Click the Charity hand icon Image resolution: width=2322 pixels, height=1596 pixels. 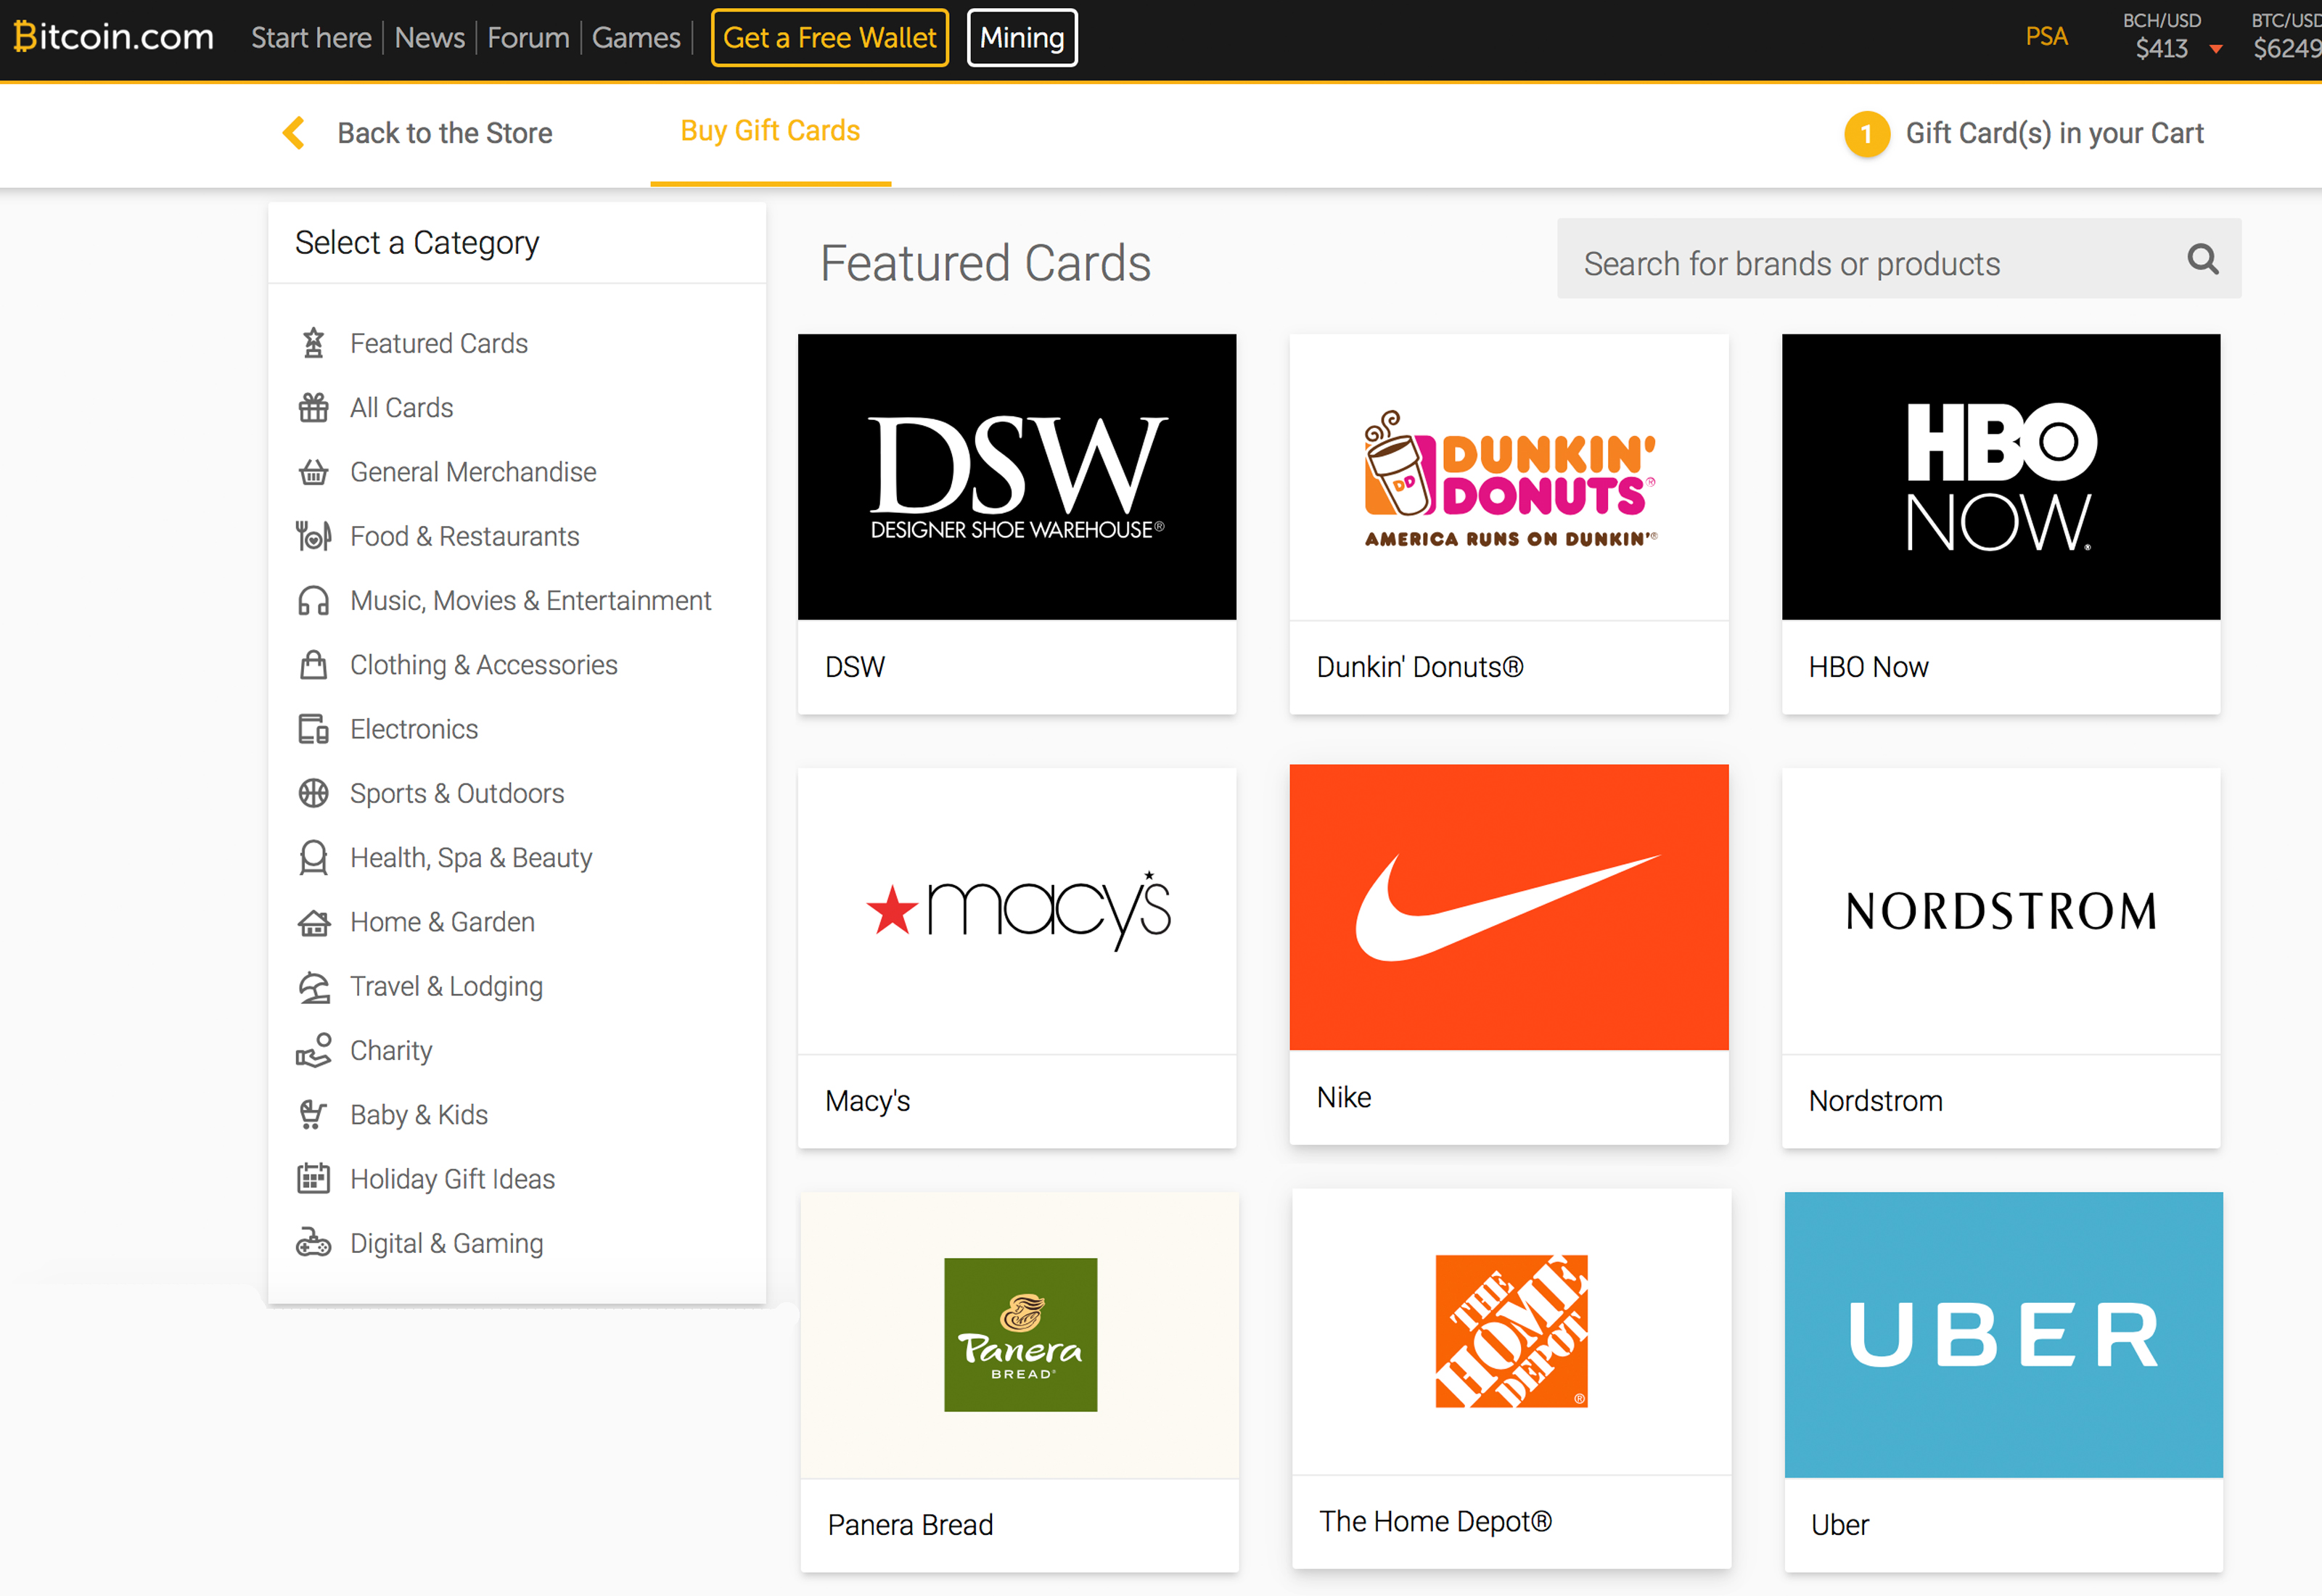(x=313, y=1050)
